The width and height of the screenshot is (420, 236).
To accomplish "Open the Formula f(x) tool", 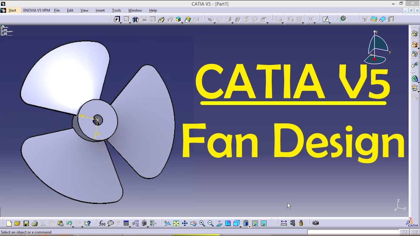I will (x=102, y=224).
